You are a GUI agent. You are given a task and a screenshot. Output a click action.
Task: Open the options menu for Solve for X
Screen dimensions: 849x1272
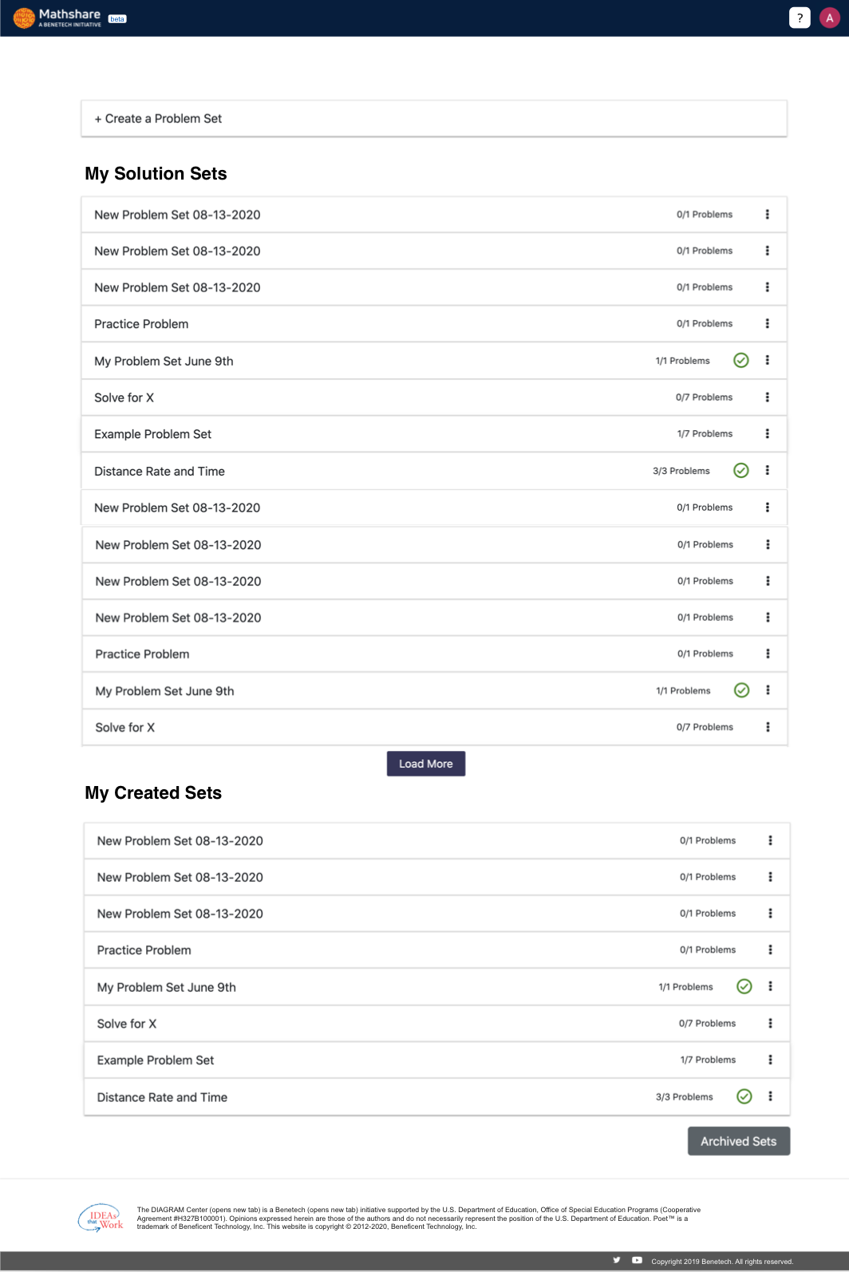[767, 397]
